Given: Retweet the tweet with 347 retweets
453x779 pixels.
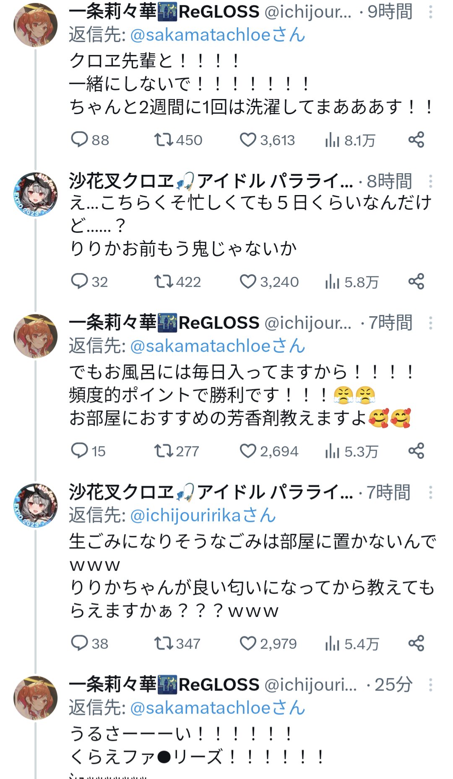Looking at the screenshot, I should tap(164, 643).
